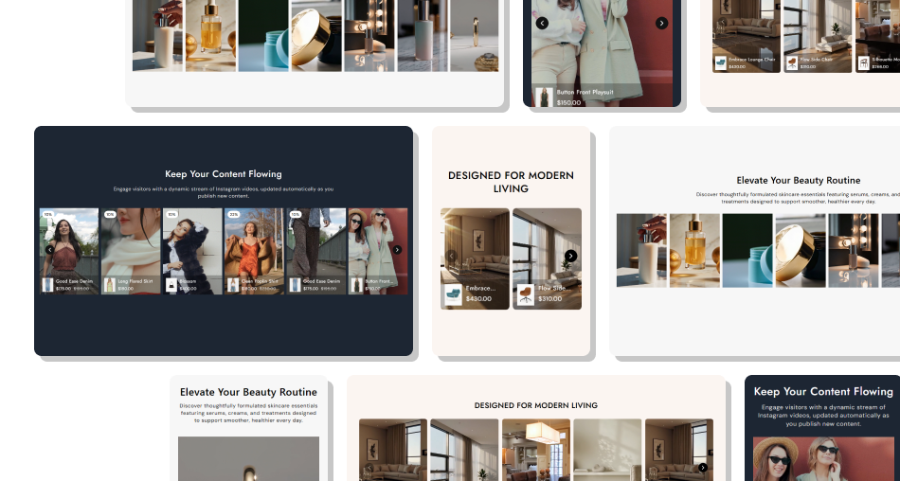
Task: Click Button Front Playsuit product icon, $150.00
Action: [544, 97]
